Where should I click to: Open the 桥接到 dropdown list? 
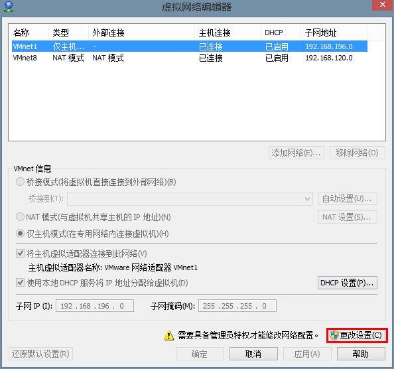coord(190,199)
